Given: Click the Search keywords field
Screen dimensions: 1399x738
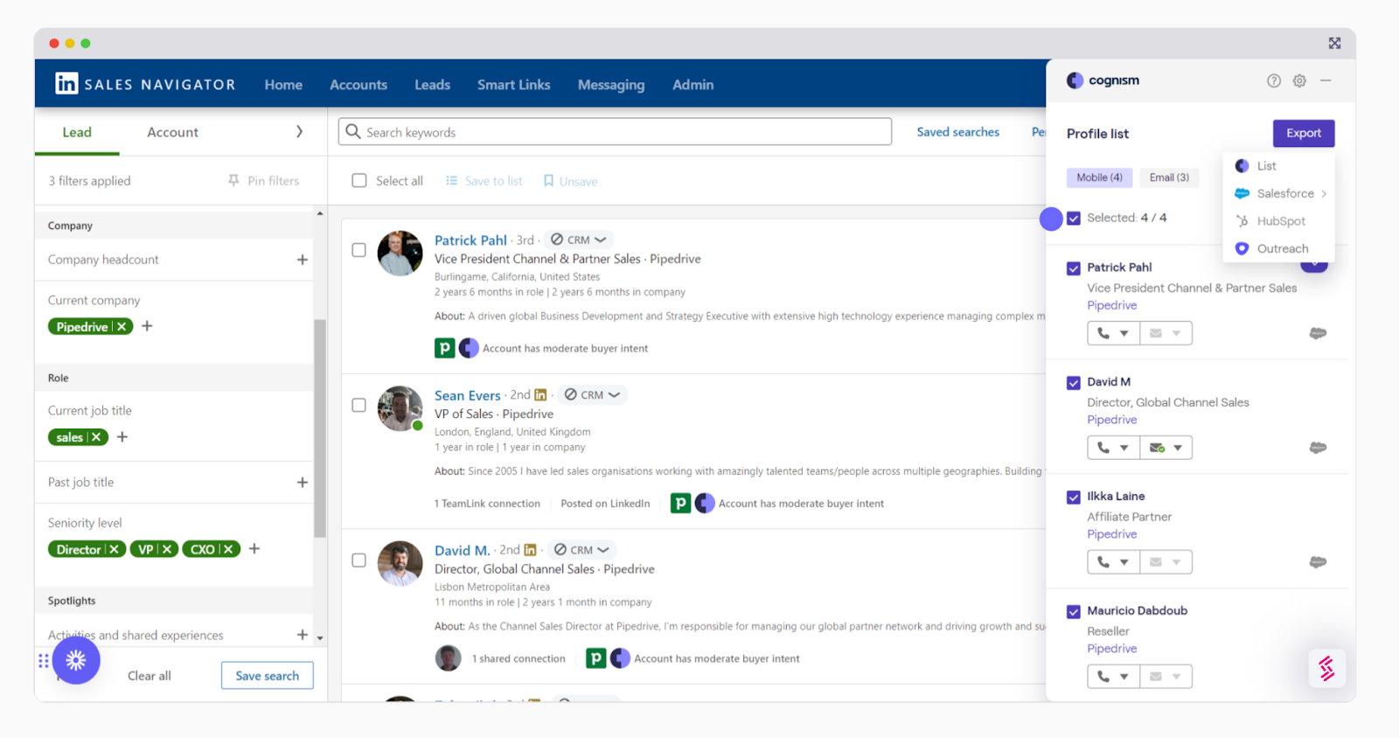Looking at the screenshot, I should click(615, 132).
